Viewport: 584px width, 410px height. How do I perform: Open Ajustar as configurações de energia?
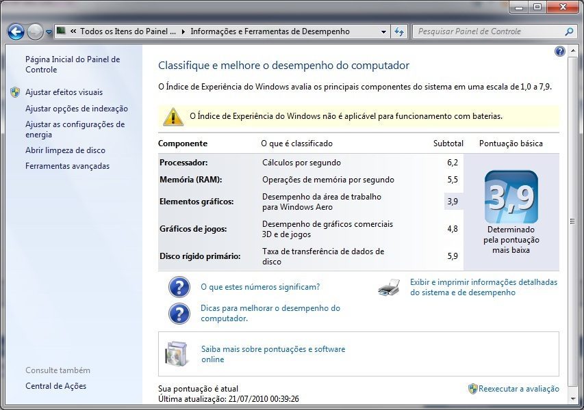[75, 129]
